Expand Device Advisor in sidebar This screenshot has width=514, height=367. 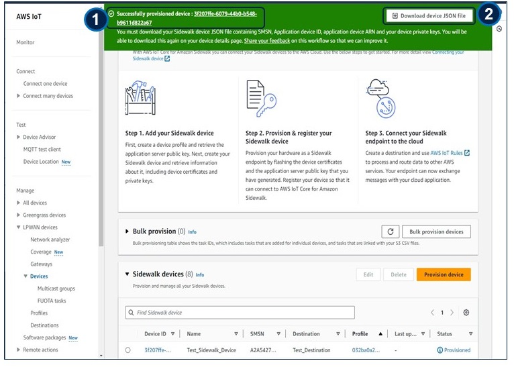point(18,137)
